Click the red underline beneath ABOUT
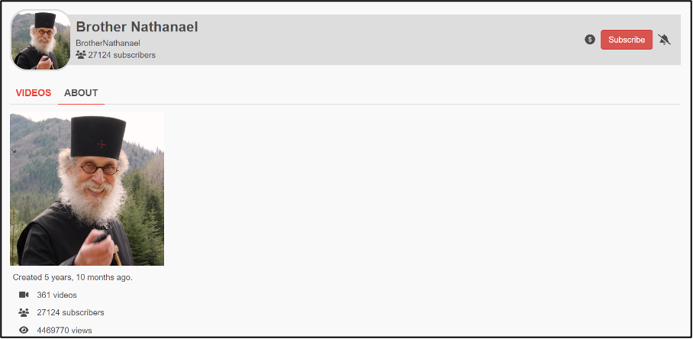The image size is (693, 339). point(82,105)
